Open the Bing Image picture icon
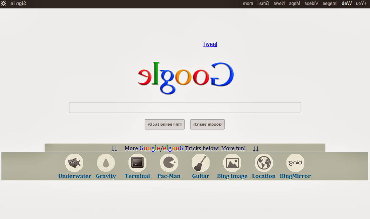The image size is (370, 219). (232, 163)
